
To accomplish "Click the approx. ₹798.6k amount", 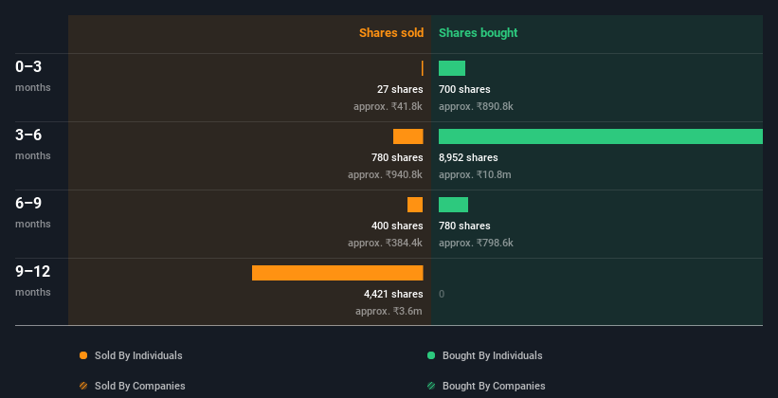I will (476, 243).
